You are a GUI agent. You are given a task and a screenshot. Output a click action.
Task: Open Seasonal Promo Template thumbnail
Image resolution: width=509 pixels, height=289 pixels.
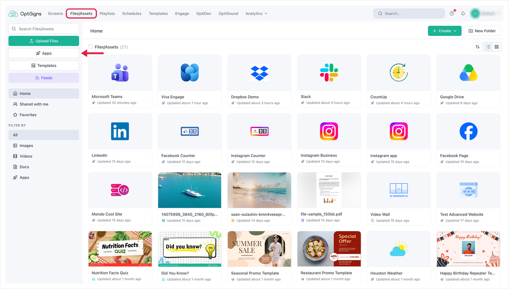click(x=259, y=249)
